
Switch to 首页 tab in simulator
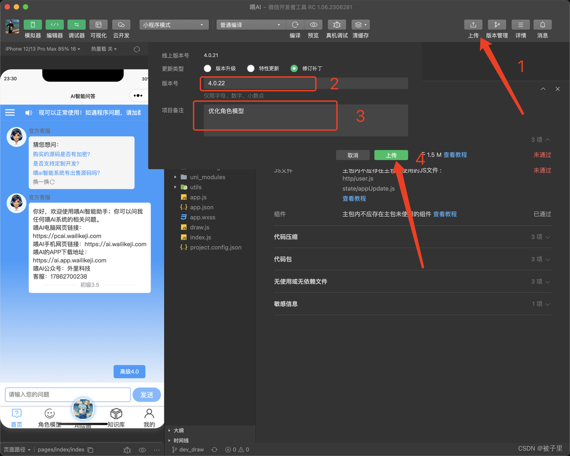pyautogui.click(x=16, y=418)
